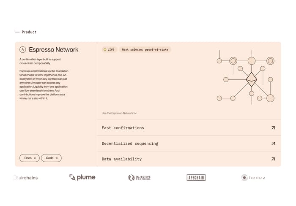The width and height of the screenshot is (296, 206).
Task: Open the Decentralized sequencing arrow icon
Action: point(273,144)
